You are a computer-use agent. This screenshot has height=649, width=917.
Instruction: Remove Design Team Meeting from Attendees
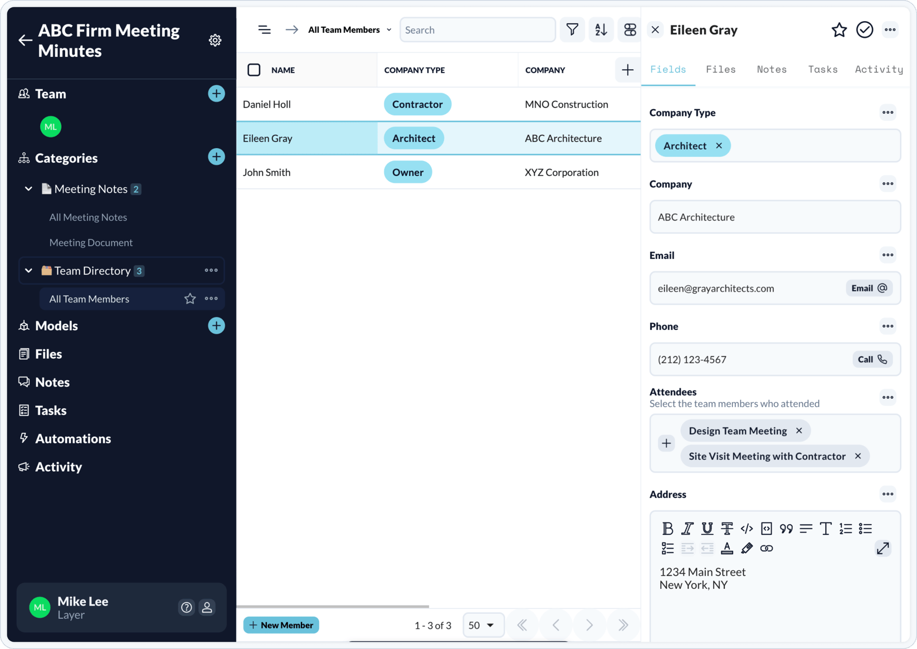coord(799,431)
